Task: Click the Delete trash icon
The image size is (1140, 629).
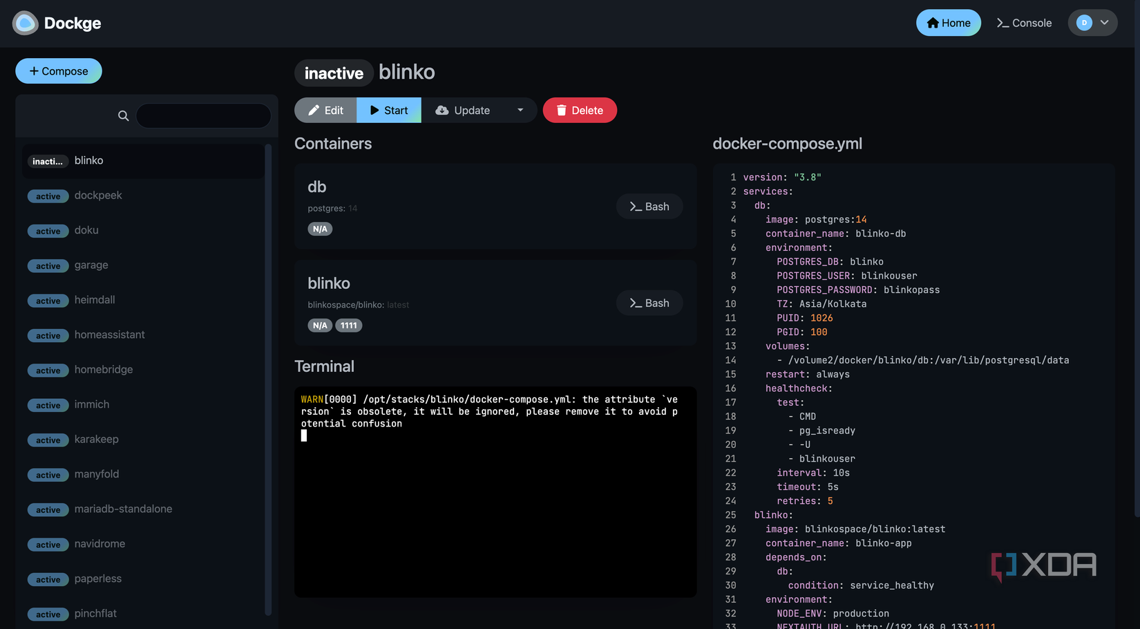Action: pos(561,110)
